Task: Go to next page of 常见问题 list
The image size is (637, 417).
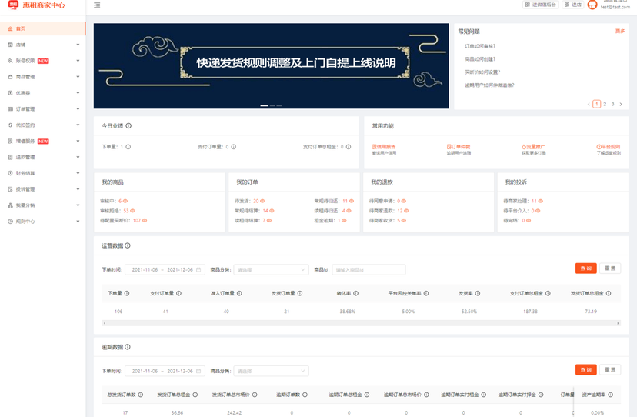Action: tap(621, 104)
